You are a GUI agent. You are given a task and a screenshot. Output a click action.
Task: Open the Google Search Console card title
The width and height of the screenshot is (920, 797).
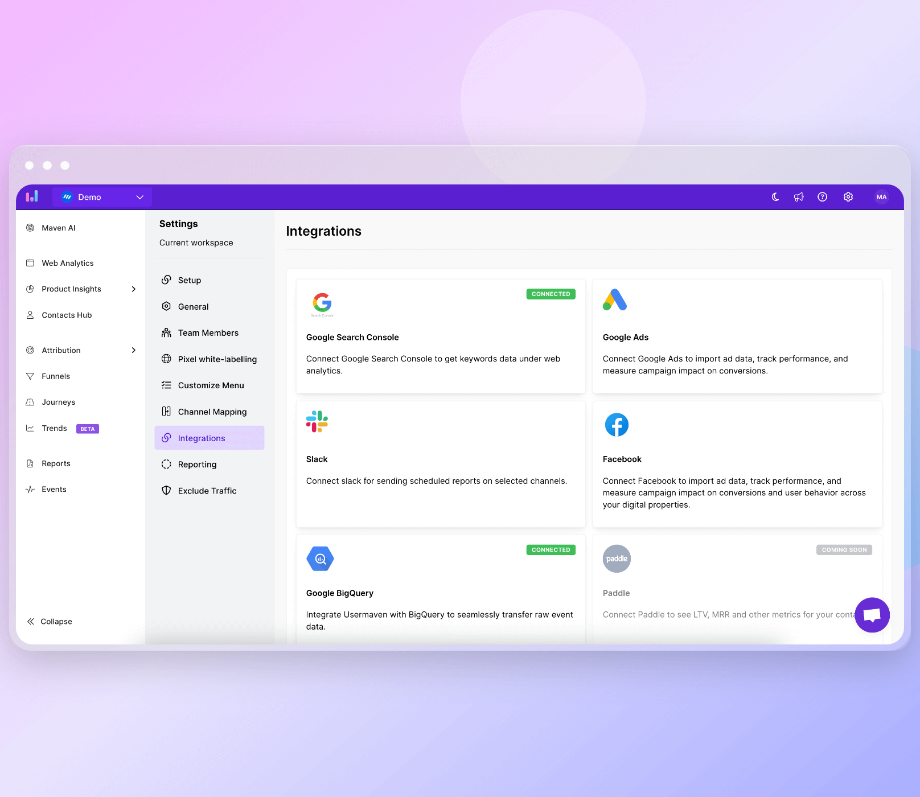[352, 337]
